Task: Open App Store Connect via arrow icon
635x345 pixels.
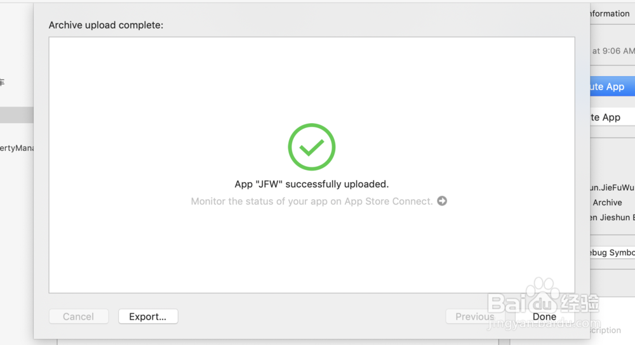Action: click(x=442, y=201)
